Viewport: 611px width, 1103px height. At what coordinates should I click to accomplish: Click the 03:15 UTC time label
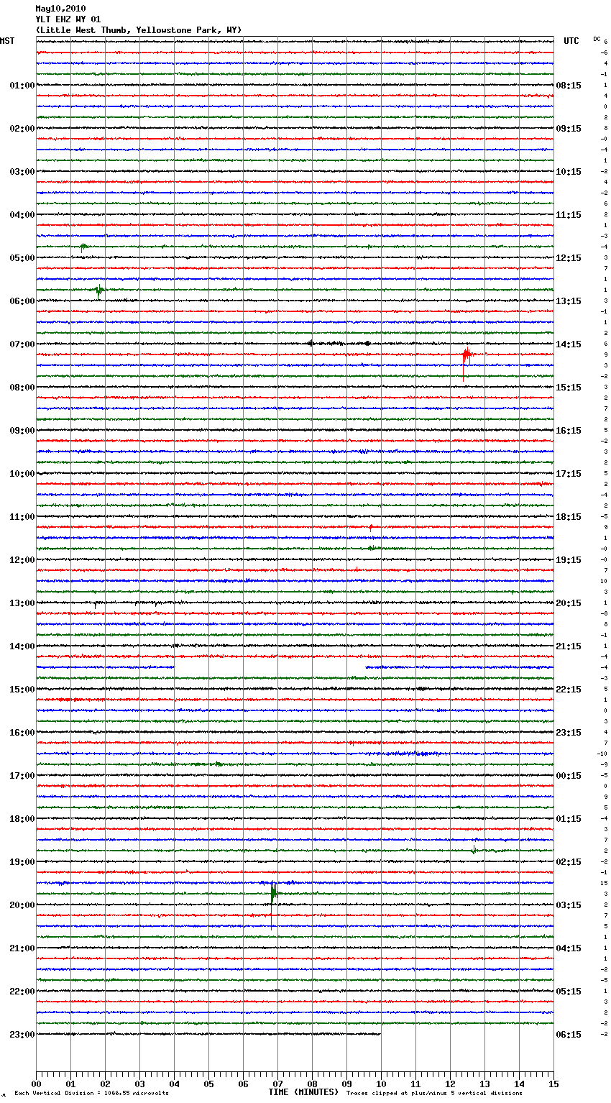coord(569,905)
